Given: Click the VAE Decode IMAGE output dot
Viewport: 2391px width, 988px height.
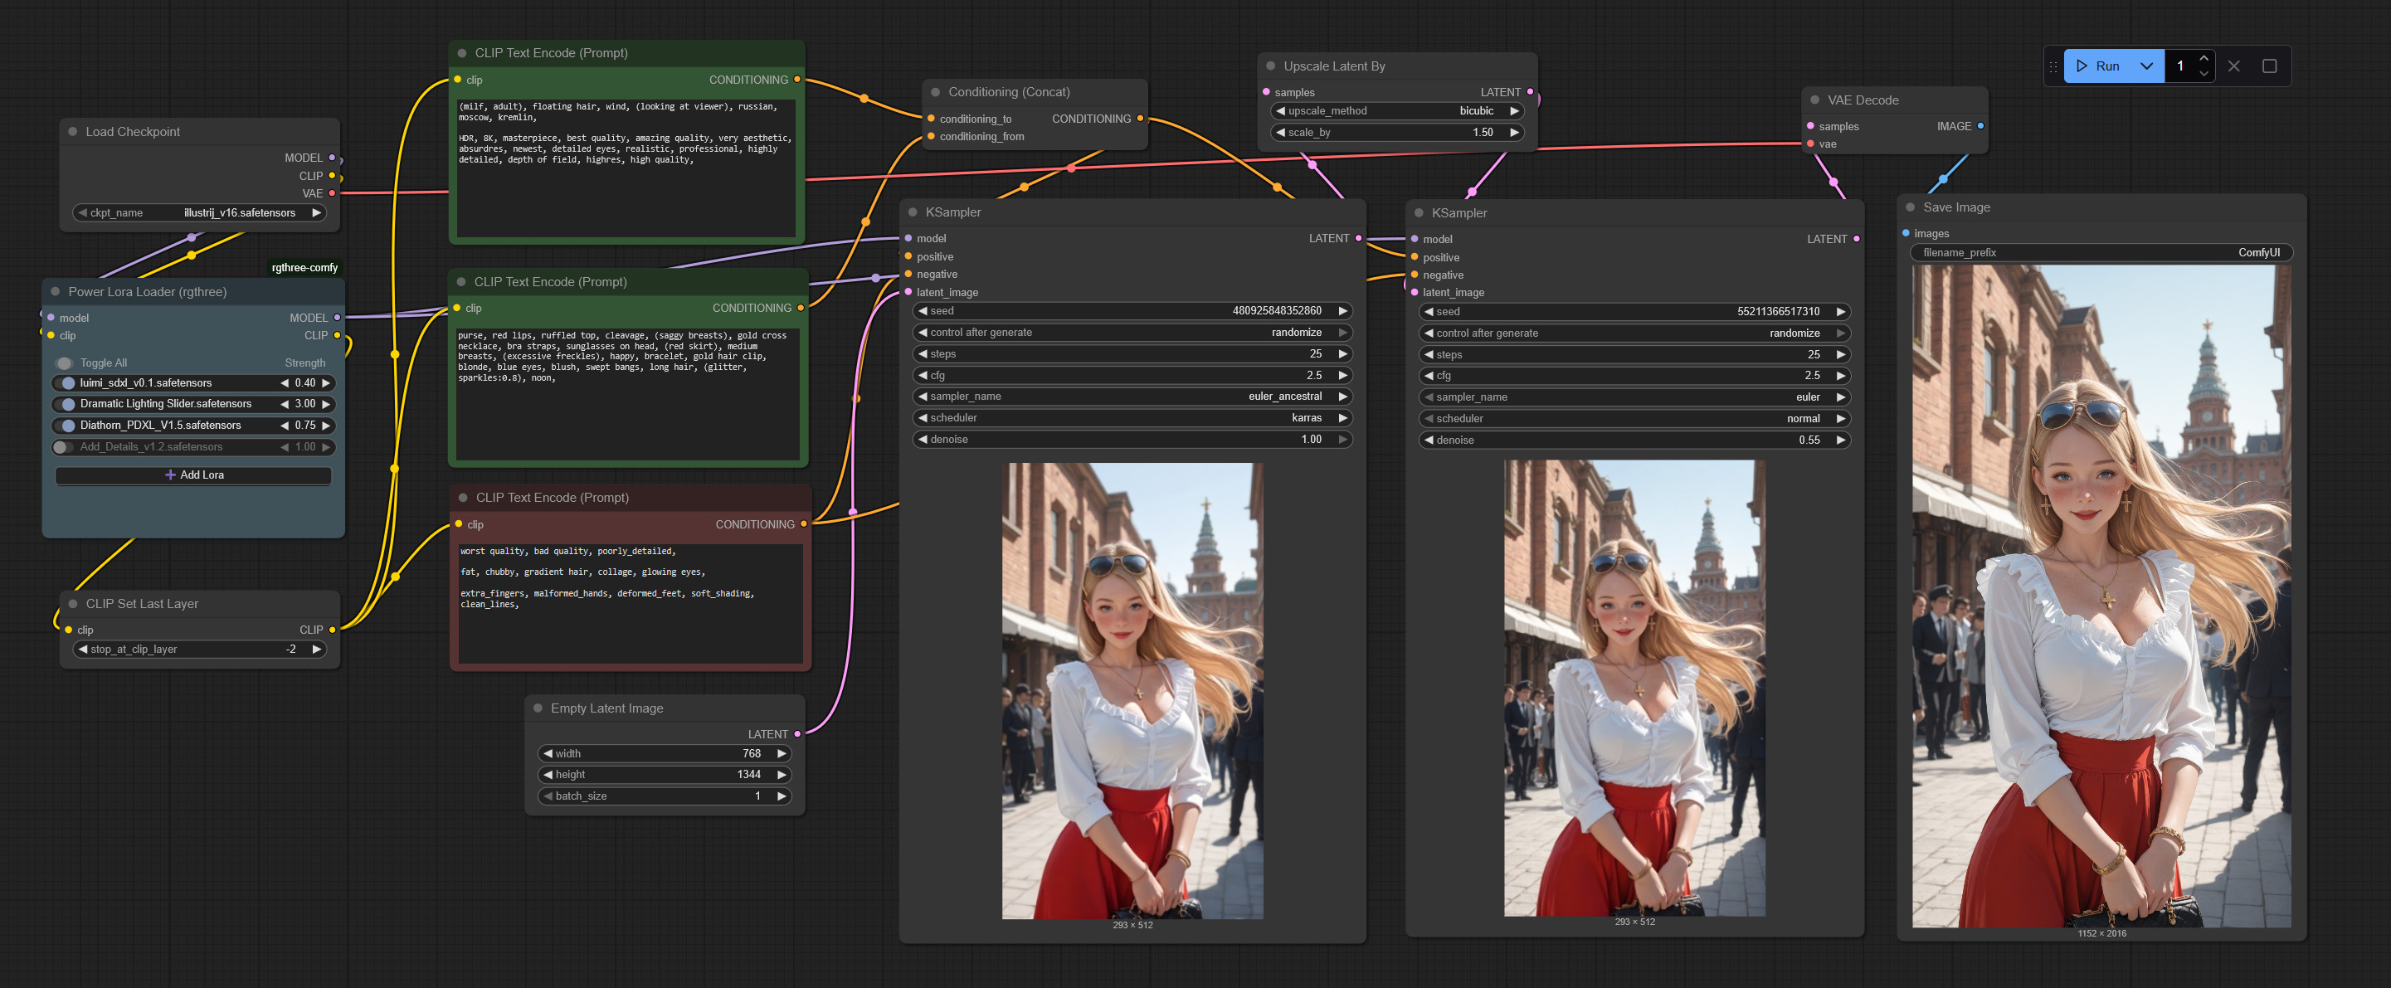Looking at the screenshot, I should coord(1980,126).
